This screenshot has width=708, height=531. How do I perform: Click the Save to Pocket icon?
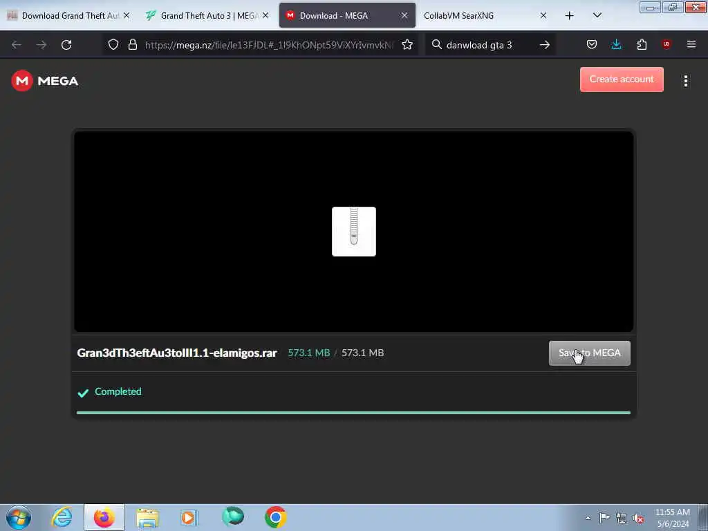(x=592, y=45)
